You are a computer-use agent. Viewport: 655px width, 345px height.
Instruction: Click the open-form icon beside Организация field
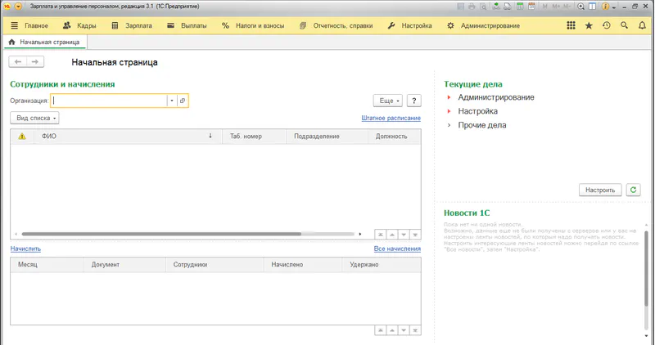pyautogui.click(x=183, y=101)
